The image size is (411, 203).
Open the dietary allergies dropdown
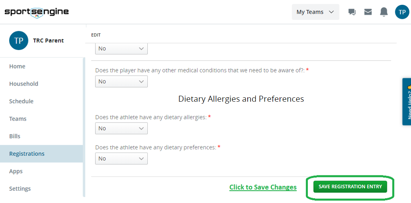121,128
